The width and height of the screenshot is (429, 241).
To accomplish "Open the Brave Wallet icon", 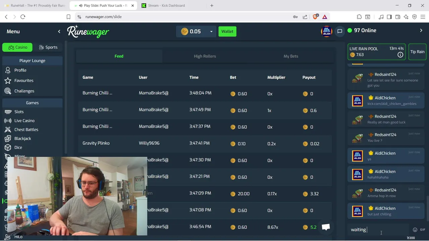I will [x=398, y=17].
